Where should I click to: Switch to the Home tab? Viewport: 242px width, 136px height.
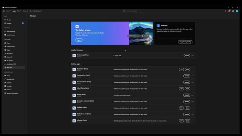click(8, 11)
